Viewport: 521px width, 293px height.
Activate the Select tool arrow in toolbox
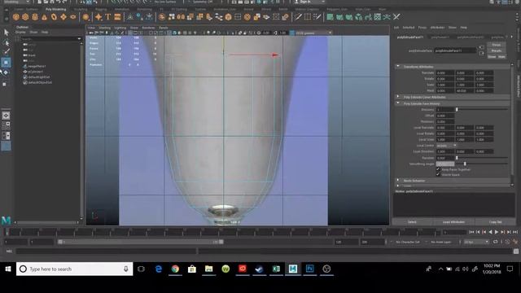[6, 33]
